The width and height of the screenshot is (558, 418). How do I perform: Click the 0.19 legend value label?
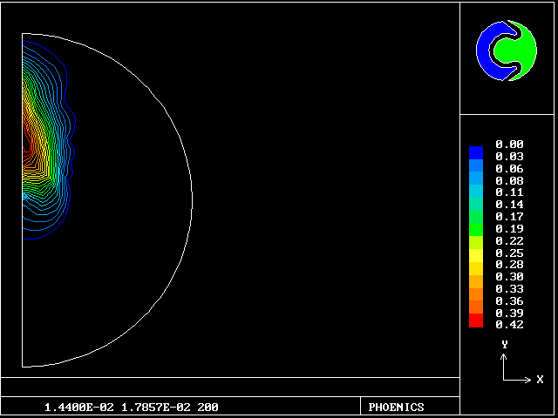tap(509, 228)
